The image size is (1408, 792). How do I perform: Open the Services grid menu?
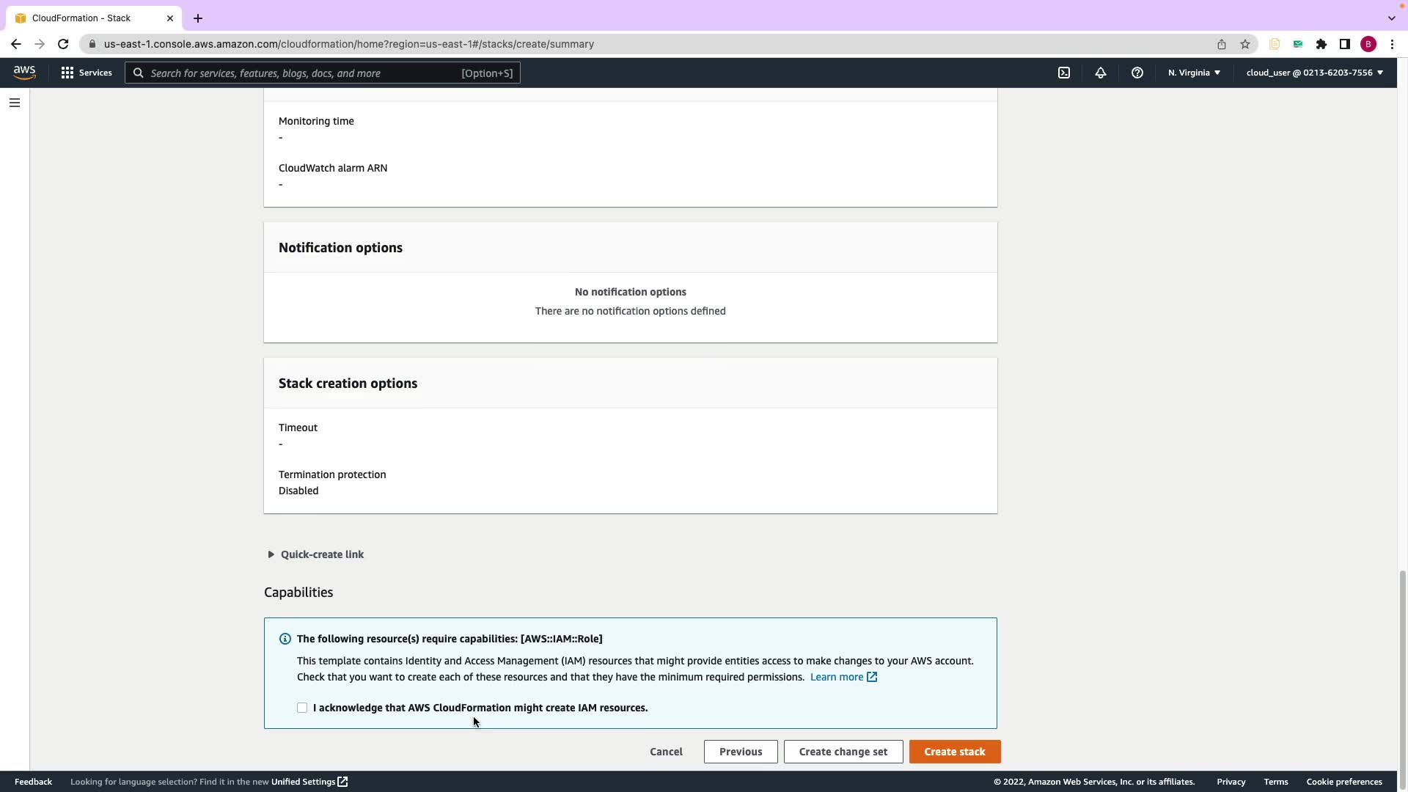point(87,73)
